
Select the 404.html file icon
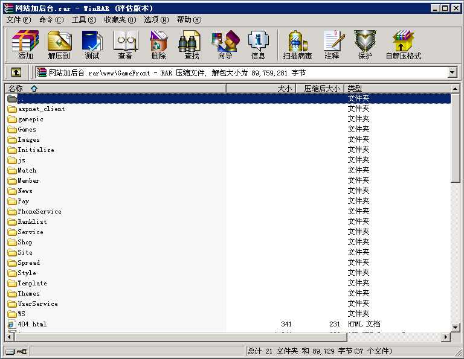(12, 324)
